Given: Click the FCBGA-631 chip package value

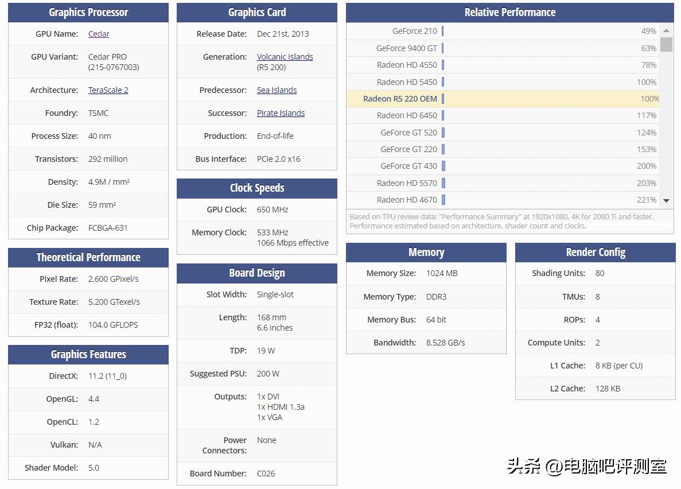Looking at the screenshot, I should [x=108, y=228].
